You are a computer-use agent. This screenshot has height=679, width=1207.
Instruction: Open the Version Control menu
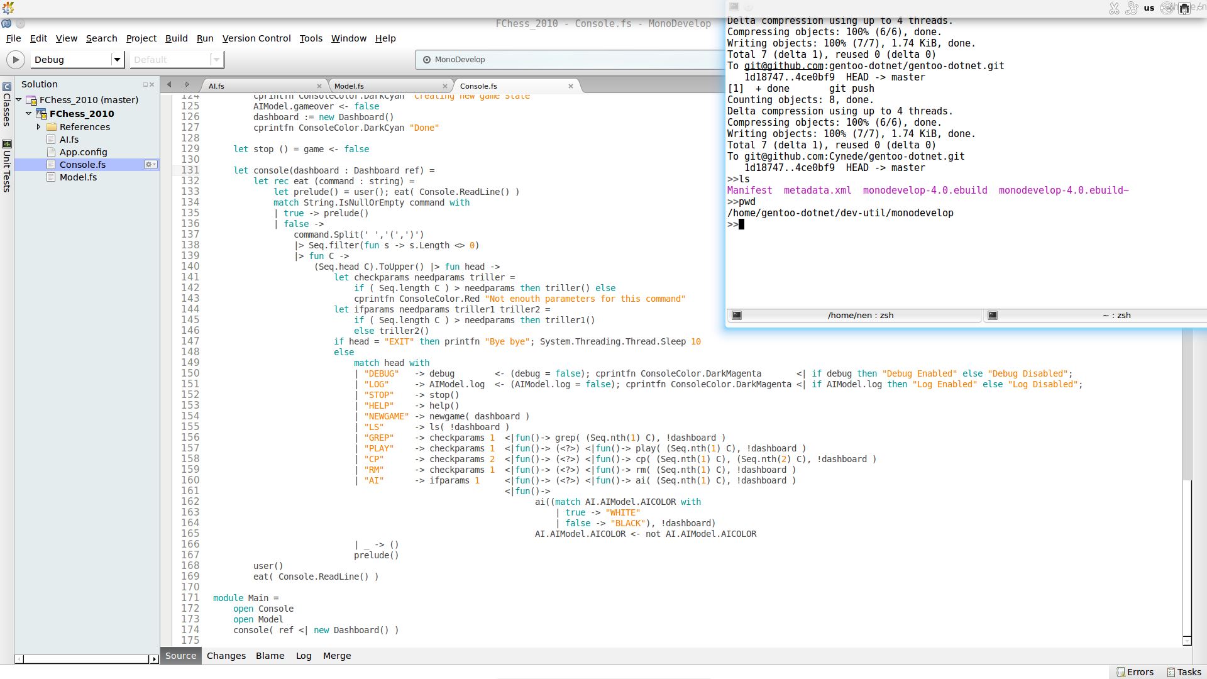coord(256,38)
